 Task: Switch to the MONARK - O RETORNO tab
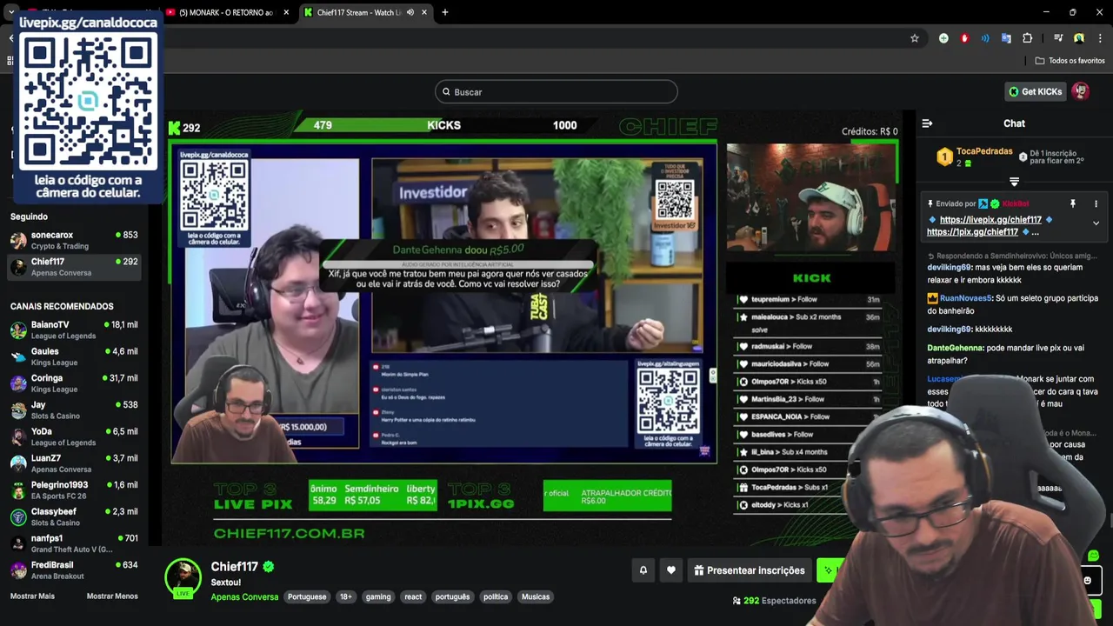[x=226, y=12]
